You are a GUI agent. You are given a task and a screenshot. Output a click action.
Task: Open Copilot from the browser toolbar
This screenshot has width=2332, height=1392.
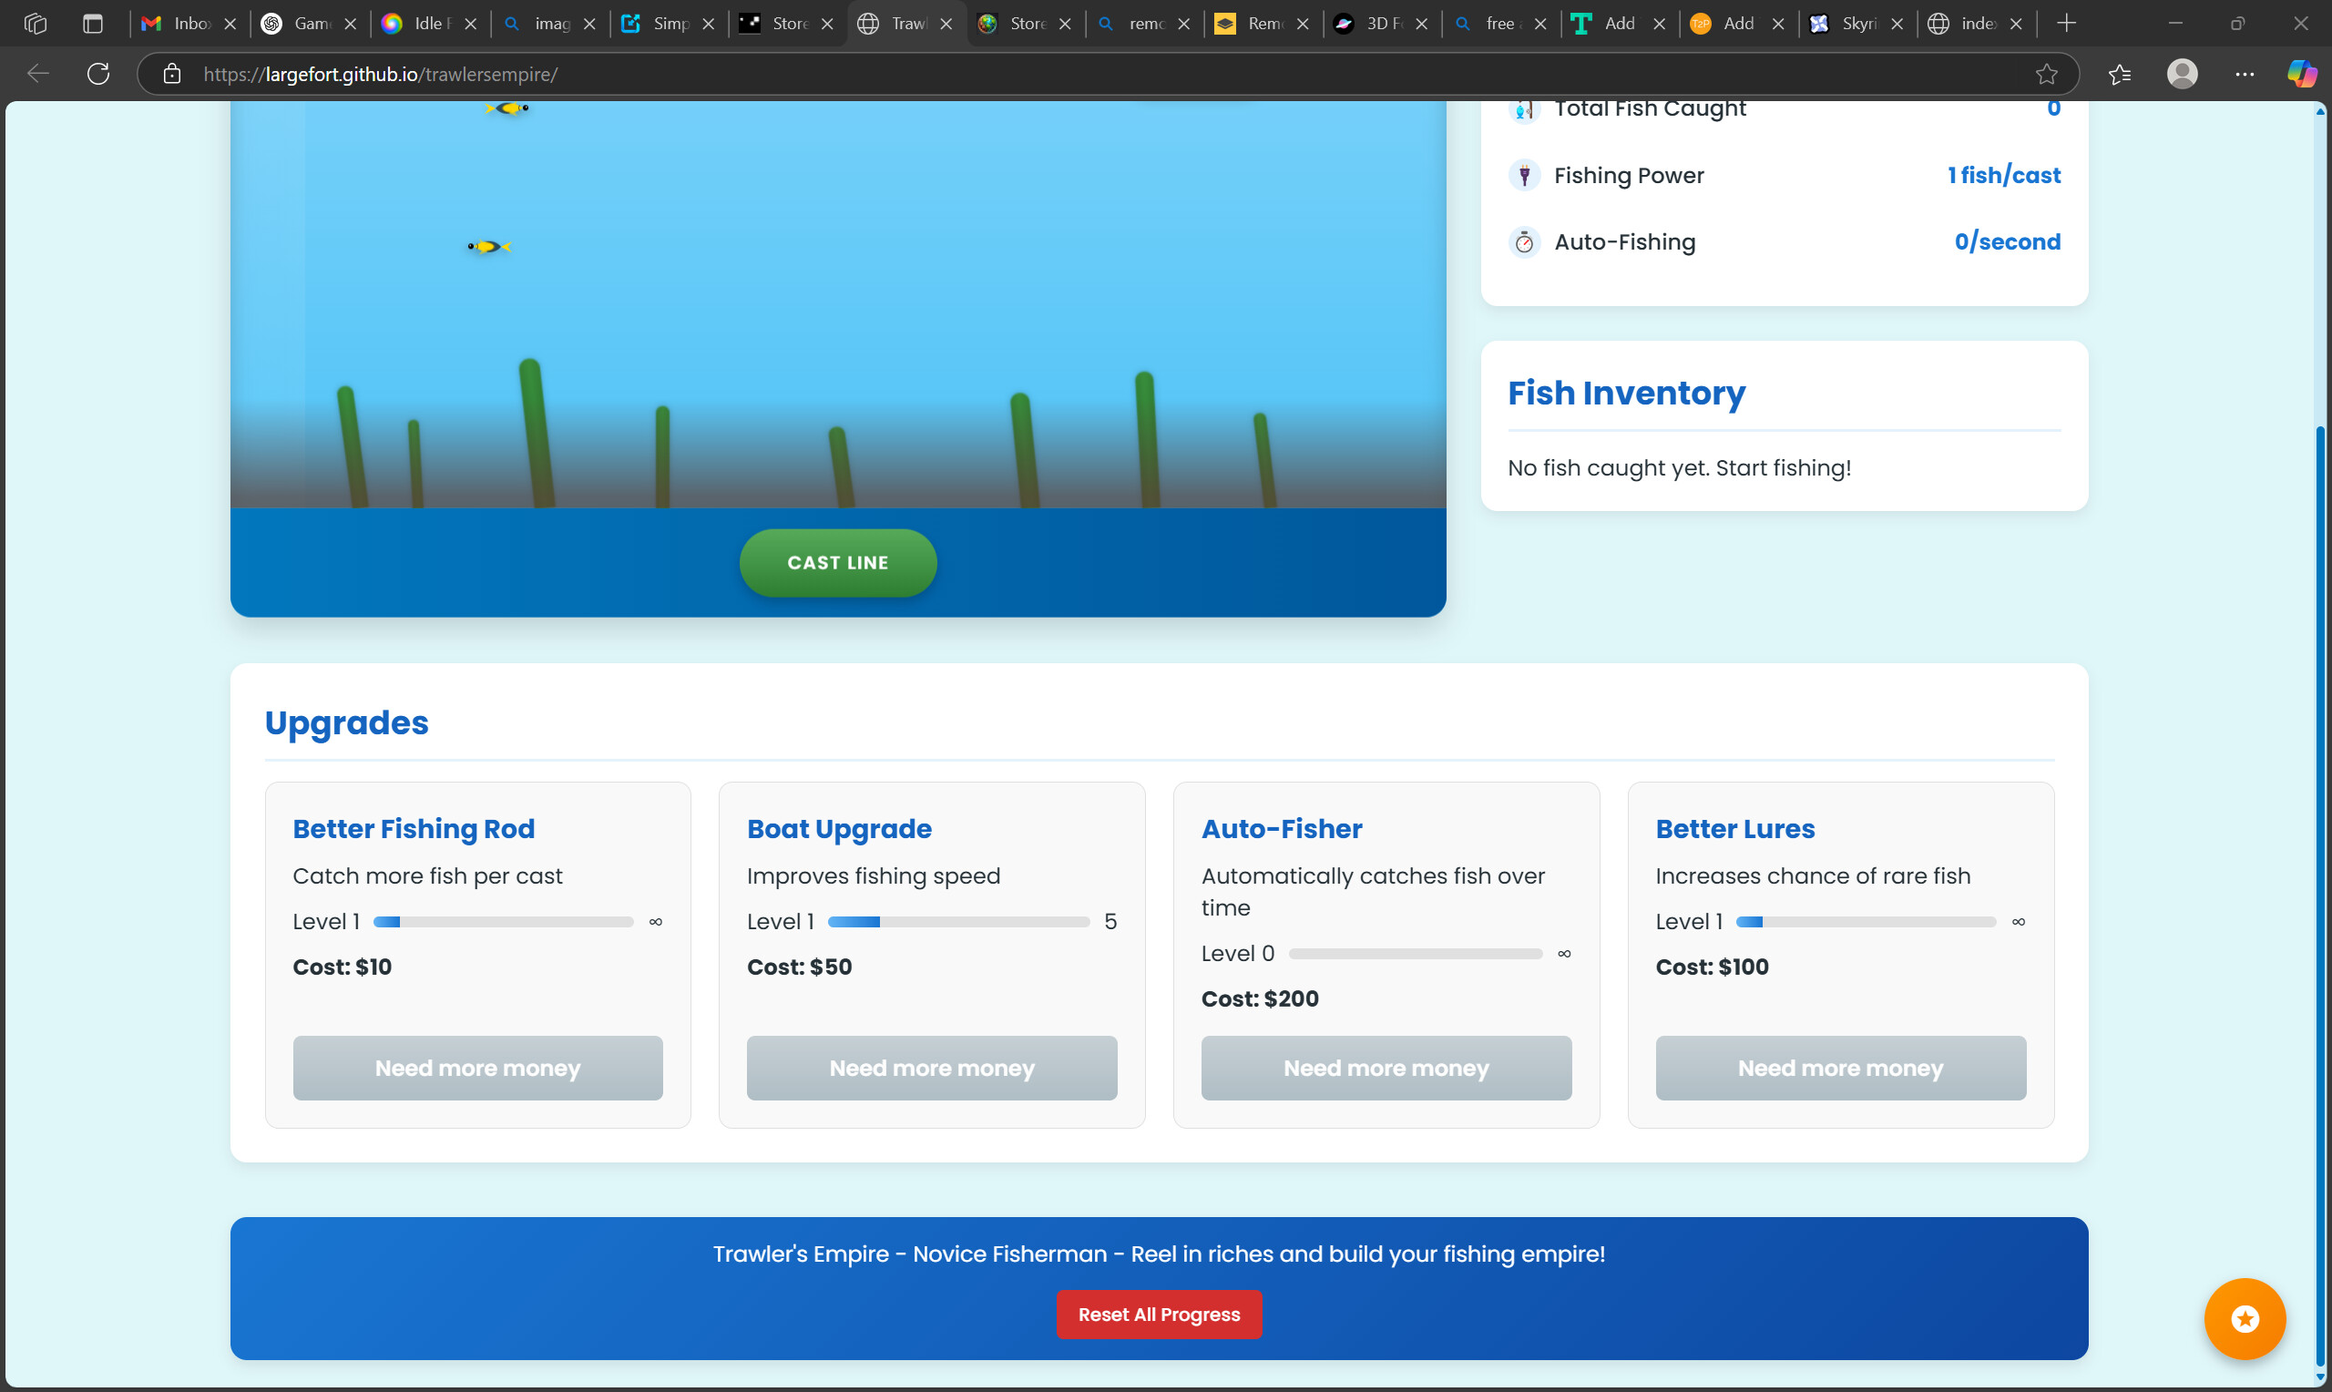(2302, 74)
